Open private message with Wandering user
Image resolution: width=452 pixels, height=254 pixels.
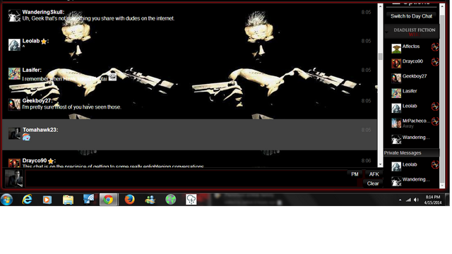pos(416,179)
